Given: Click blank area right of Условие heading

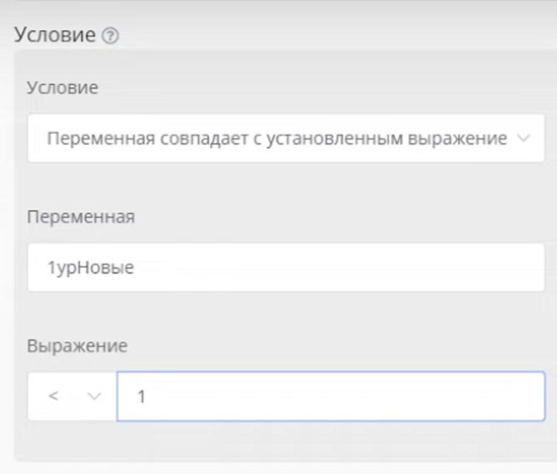Looking at the screenshot, I should coord(337,35).
